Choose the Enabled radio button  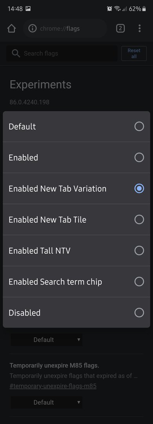point(139,157)
